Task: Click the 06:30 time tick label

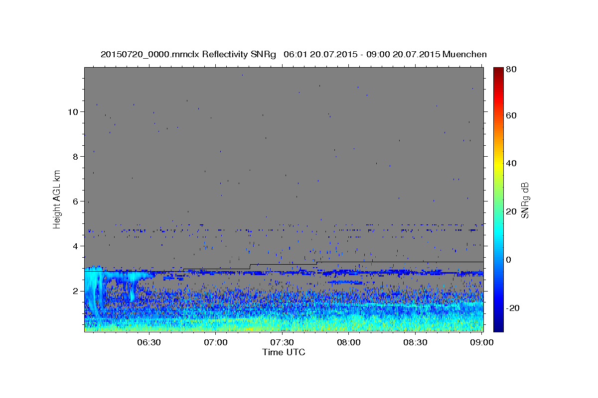Action: [149, 342]
